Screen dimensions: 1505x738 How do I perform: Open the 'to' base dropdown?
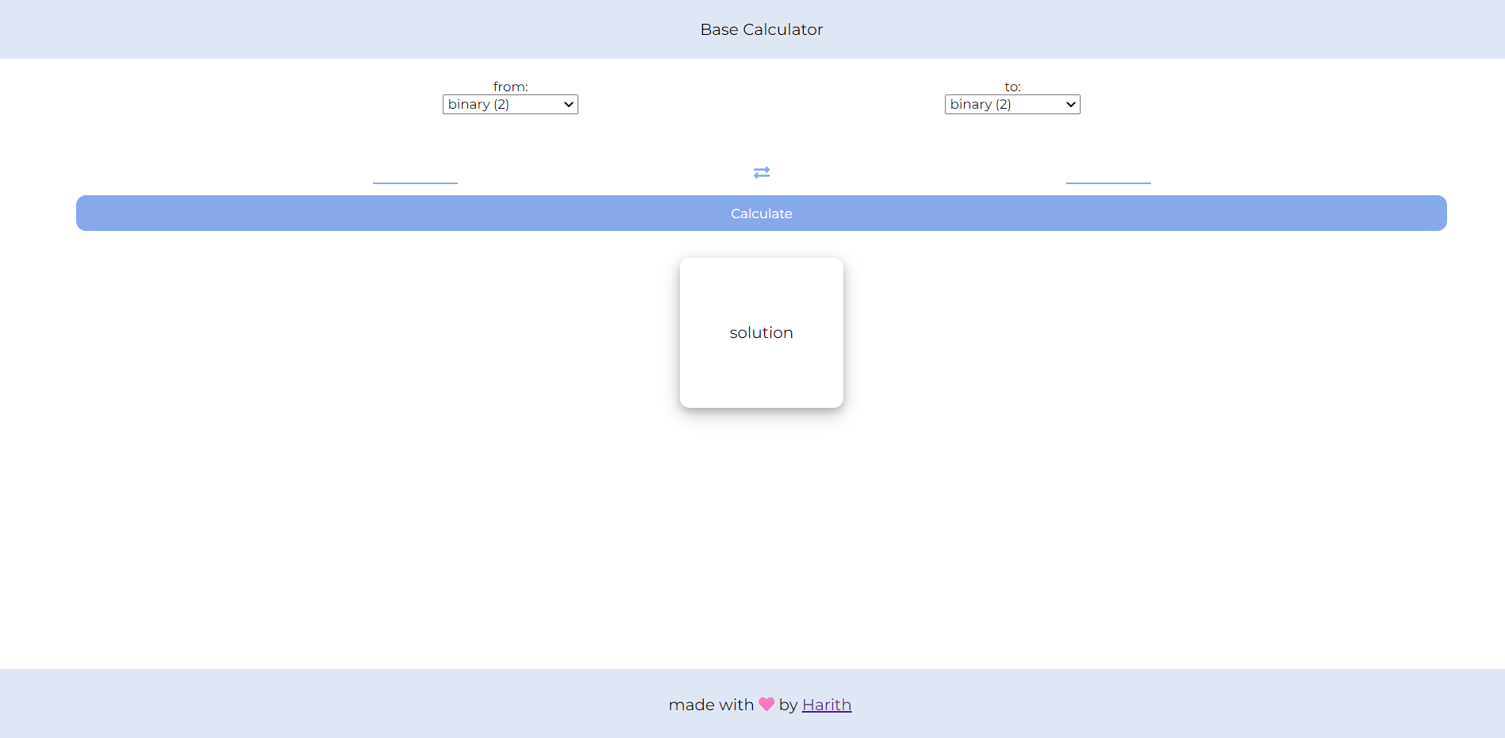click(1012, 104)
